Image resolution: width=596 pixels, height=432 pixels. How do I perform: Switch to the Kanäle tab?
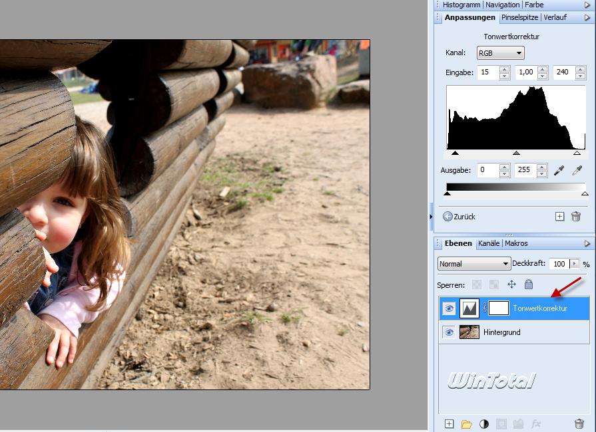489,243
